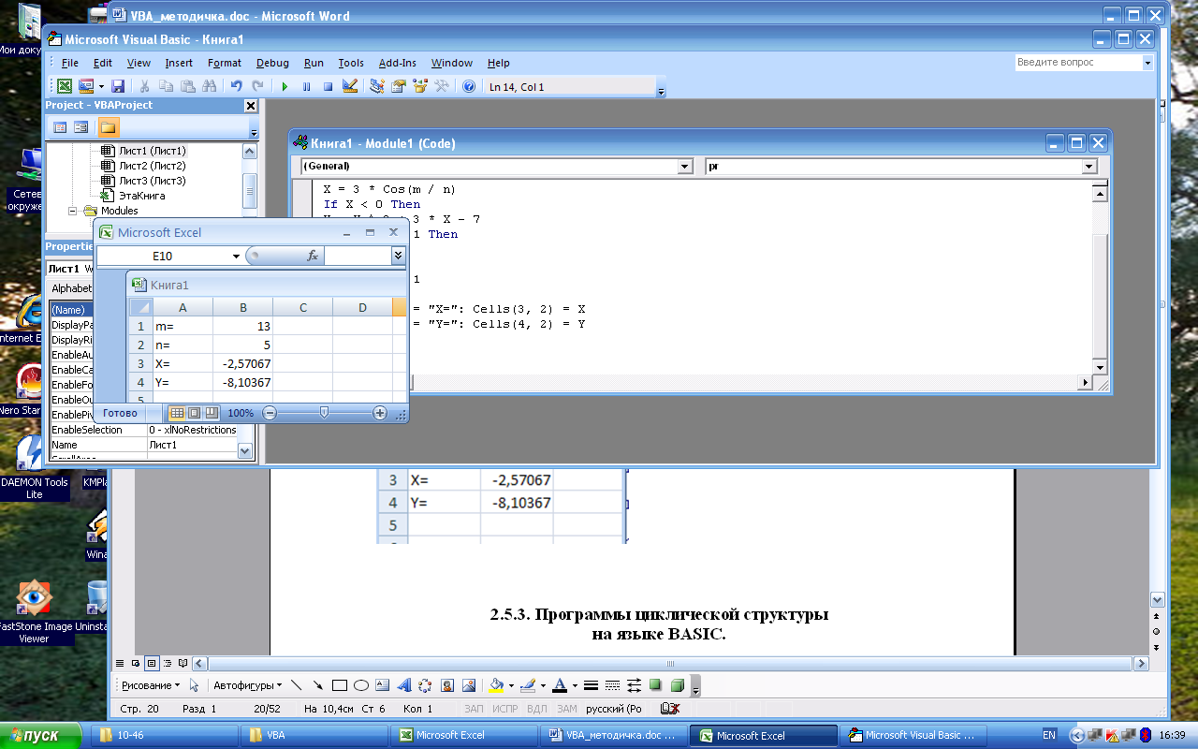This screenshot has width=1198, height=749.
Task: Select the Rectangle tool in Word drawing toolbar
Action: pyautogui.click(x=339, y=685)
